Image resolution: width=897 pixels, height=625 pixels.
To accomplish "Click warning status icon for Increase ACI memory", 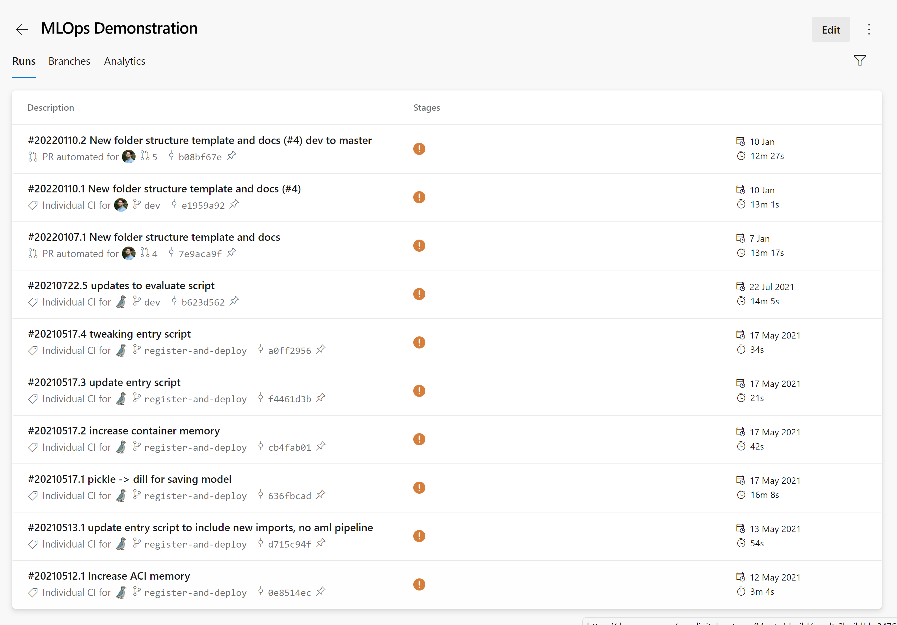I will 419,584.
